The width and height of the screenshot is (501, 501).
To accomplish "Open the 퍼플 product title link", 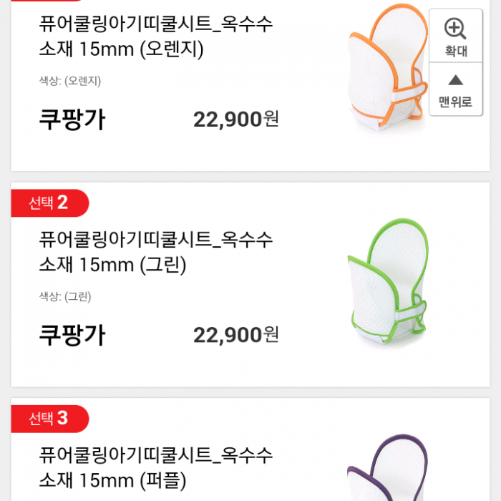I will [x=156, y=467].
